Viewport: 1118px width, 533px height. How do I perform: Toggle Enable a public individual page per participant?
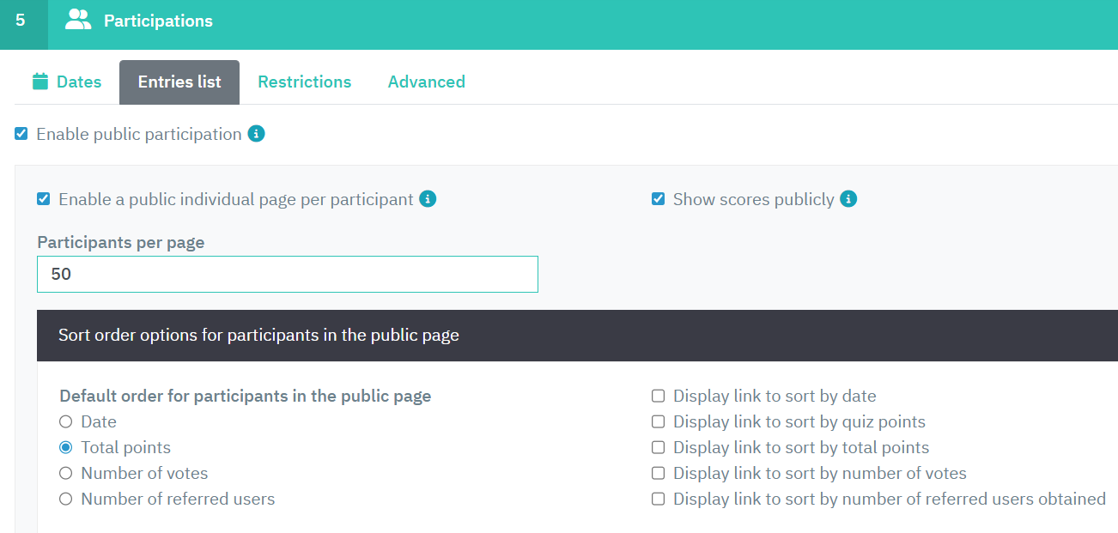pos(44,199)
